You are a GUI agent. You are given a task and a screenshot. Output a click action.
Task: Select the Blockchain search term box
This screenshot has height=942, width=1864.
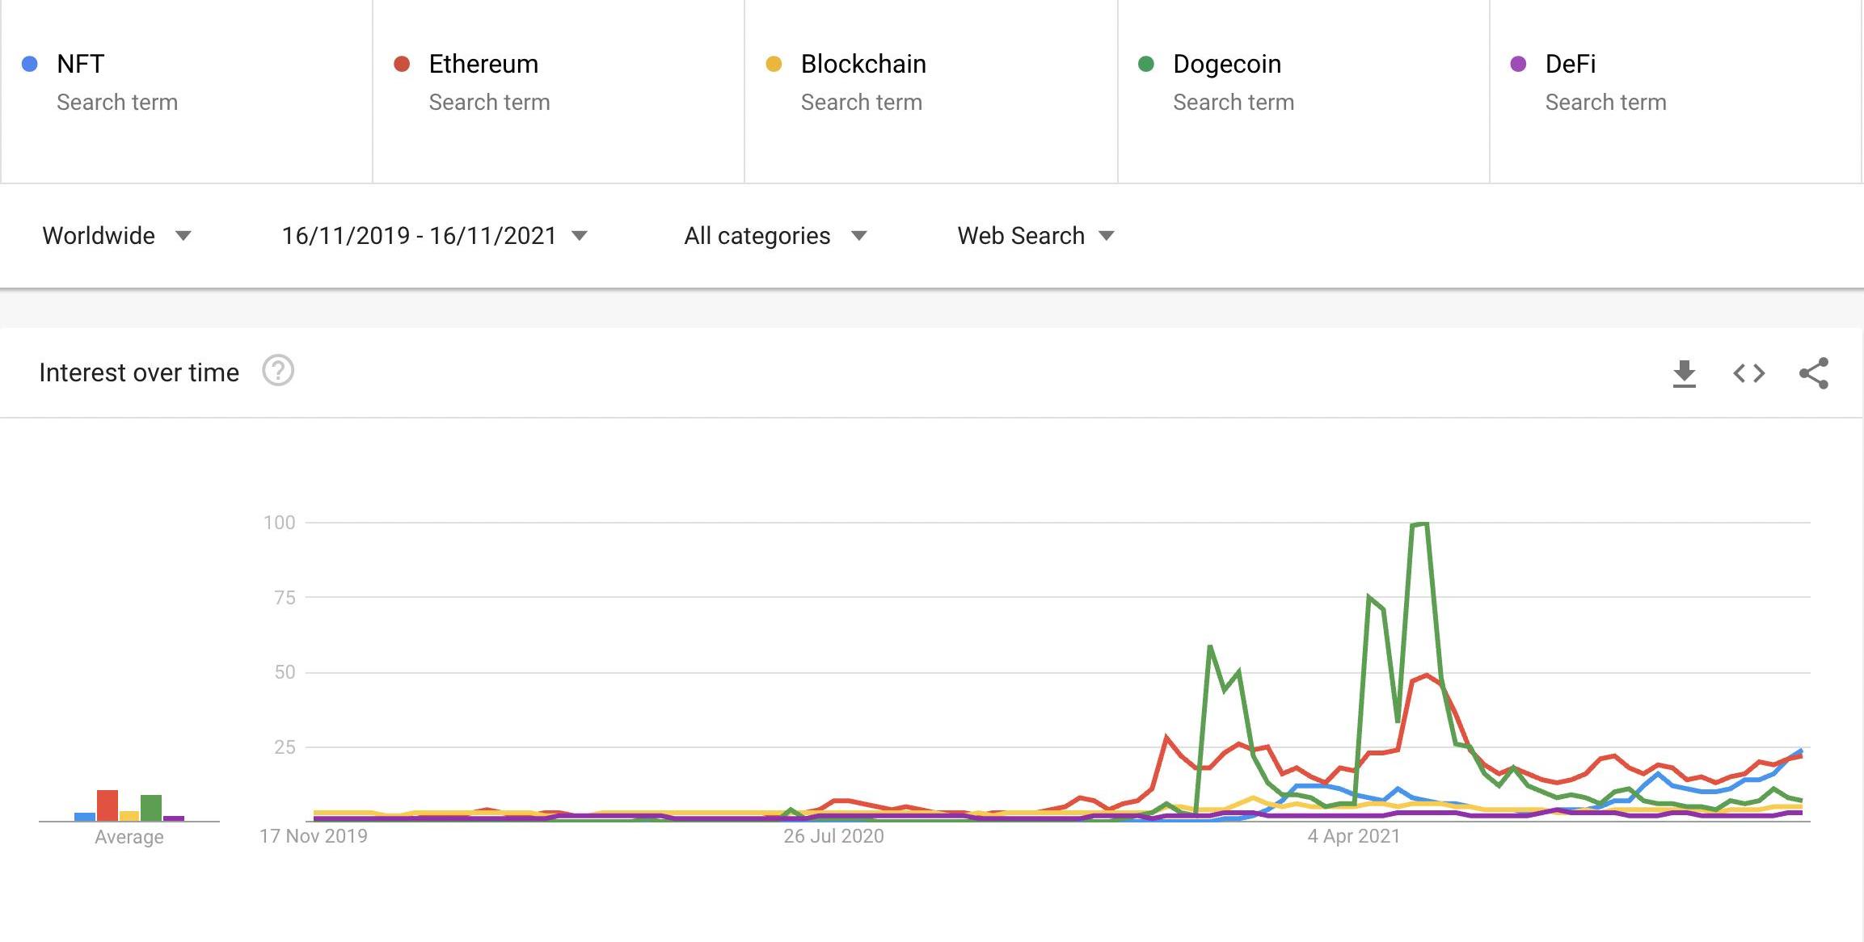point(863,64)
